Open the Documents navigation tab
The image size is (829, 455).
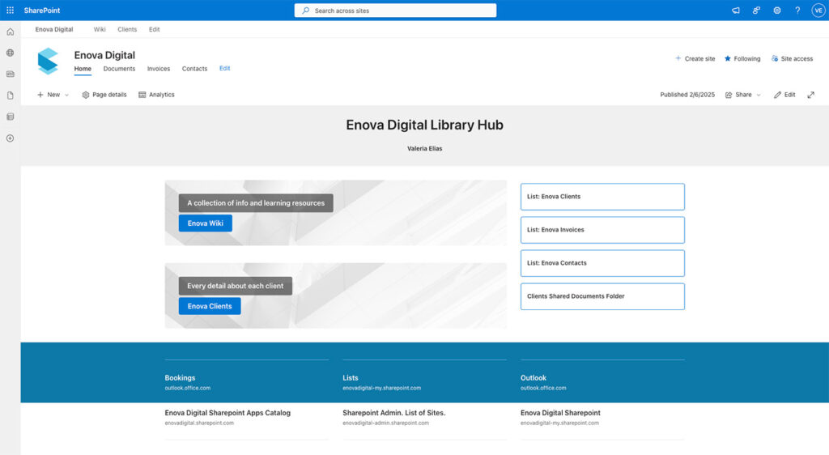coord(119,69)
